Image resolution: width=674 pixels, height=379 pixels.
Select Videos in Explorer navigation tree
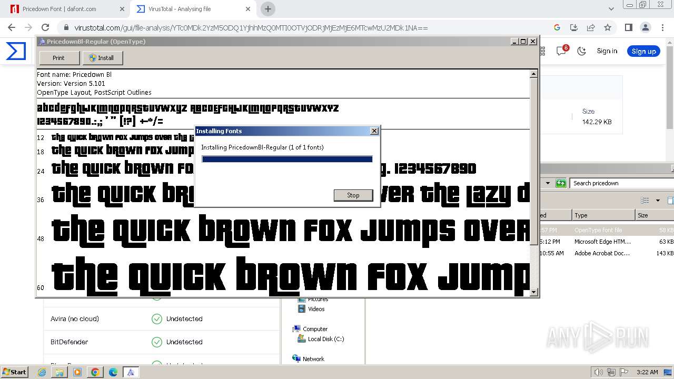(316, 309)
